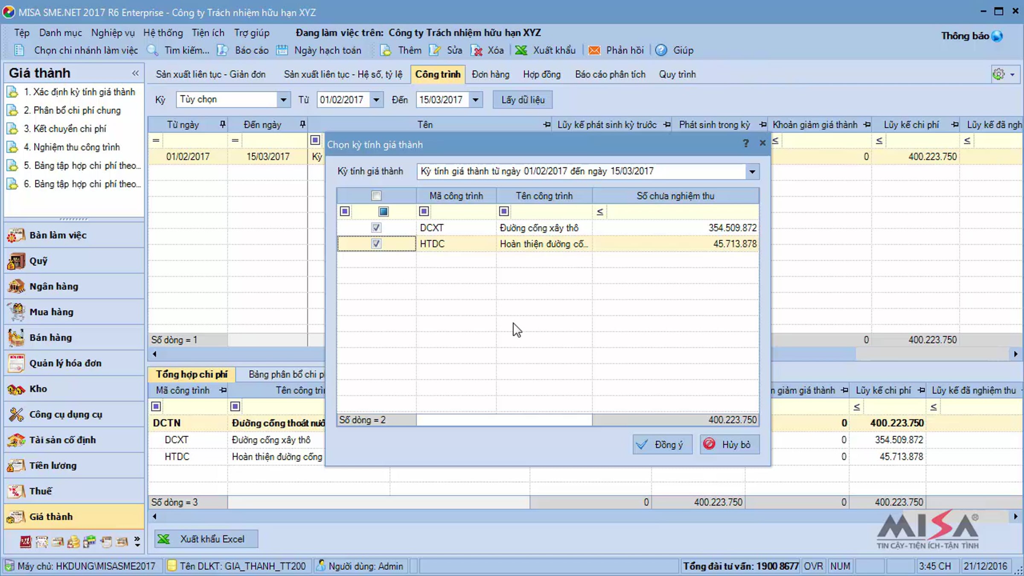Pin the Đến ngày column
The image size is (1024, 576).
click(x=303, y=124)
